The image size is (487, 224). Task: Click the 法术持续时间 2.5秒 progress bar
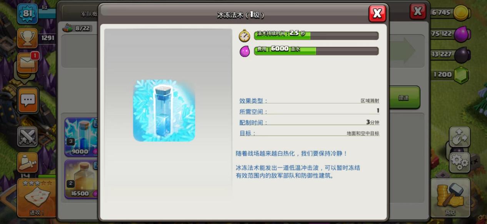(316, 36)
